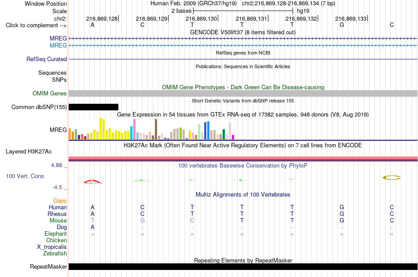The image size is (418, 277).
Task: Click position label 216,869,131
Action: [251, 18]
